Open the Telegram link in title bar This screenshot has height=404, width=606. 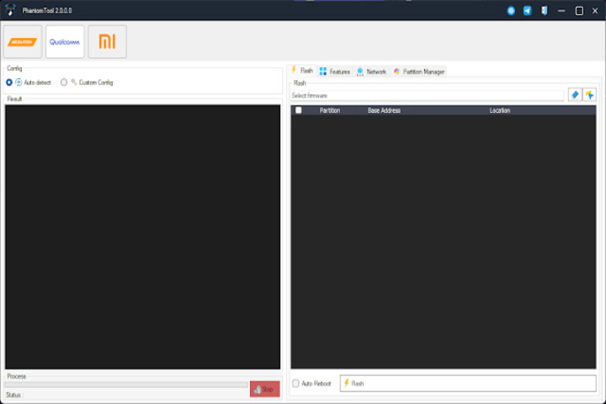(527, 11)
